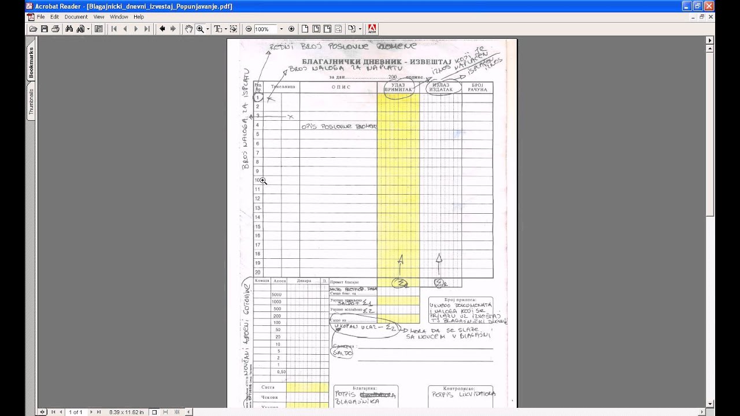
Task: Click the horizontal scrollbar left arrow
Action: point(188,412)
